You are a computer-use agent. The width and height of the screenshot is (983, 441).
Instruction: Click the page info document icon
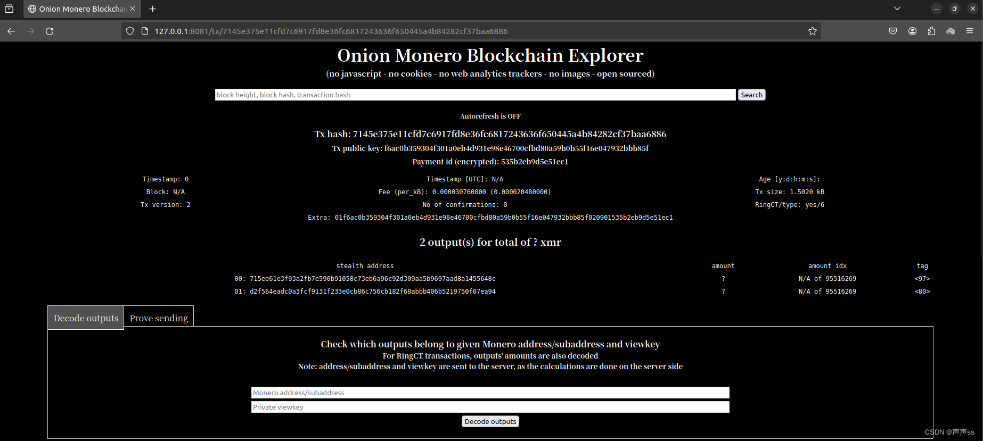pyautogui.click(x=144, y=31)
